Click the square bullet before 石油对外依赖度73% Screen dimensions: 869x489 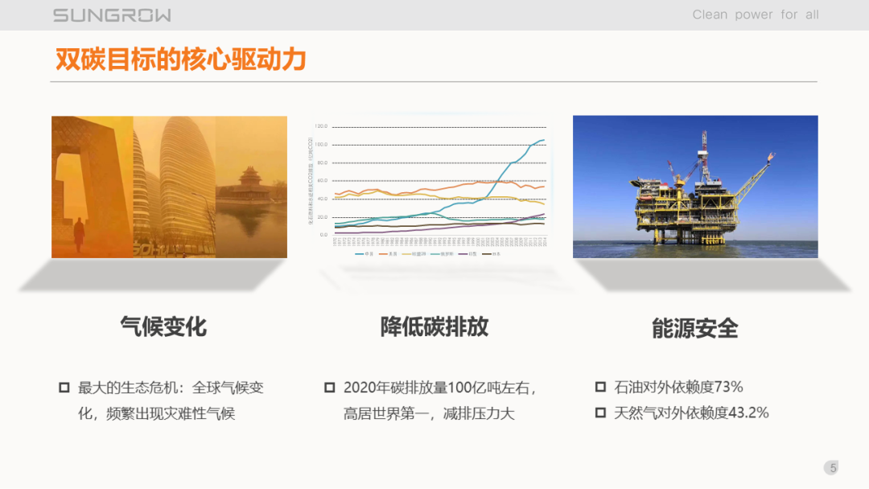(x=600, y=387)
